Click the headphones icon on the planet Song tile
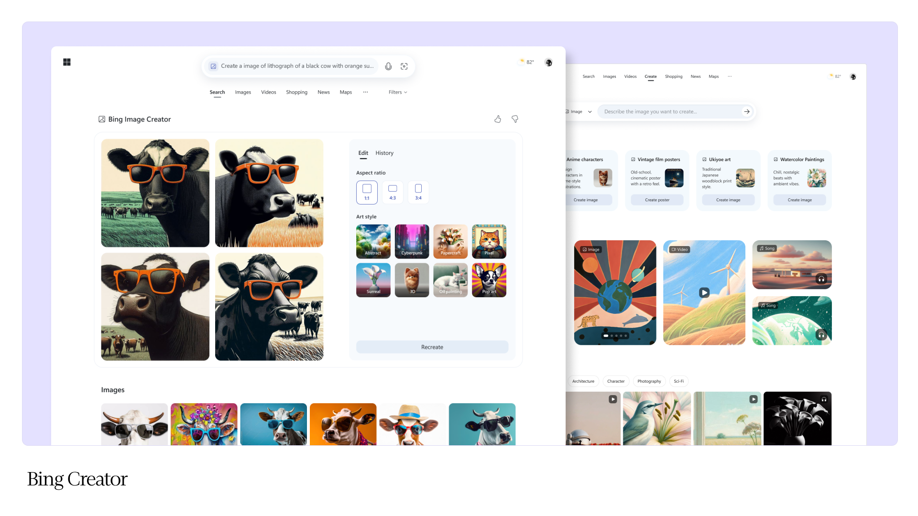The width and height of the screenshot is (918, 516). pyautogui.click(x=821, y=335)
